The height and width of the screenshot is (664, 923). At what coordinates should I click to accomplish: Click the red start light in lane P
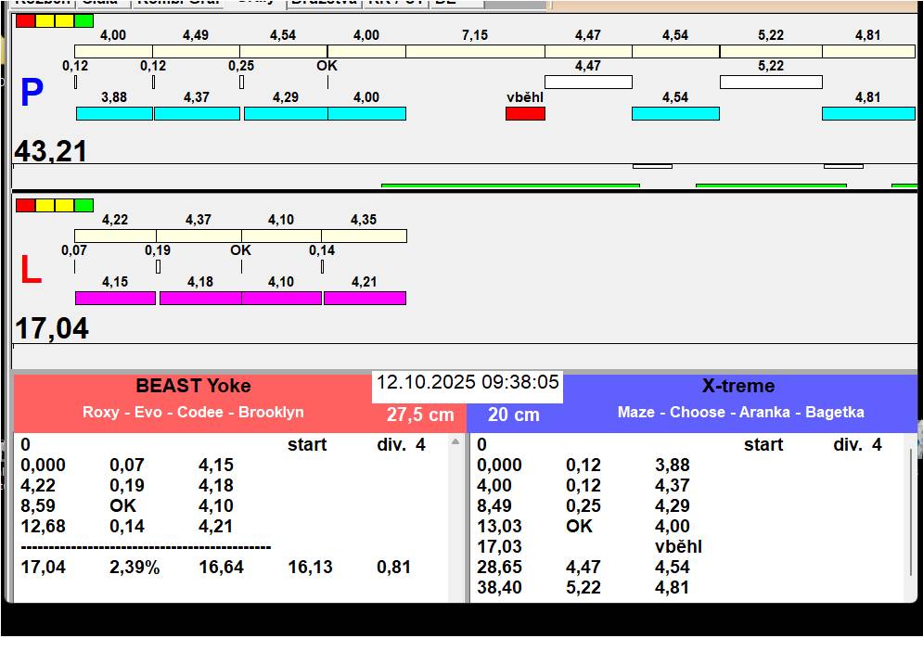point(25,21)
